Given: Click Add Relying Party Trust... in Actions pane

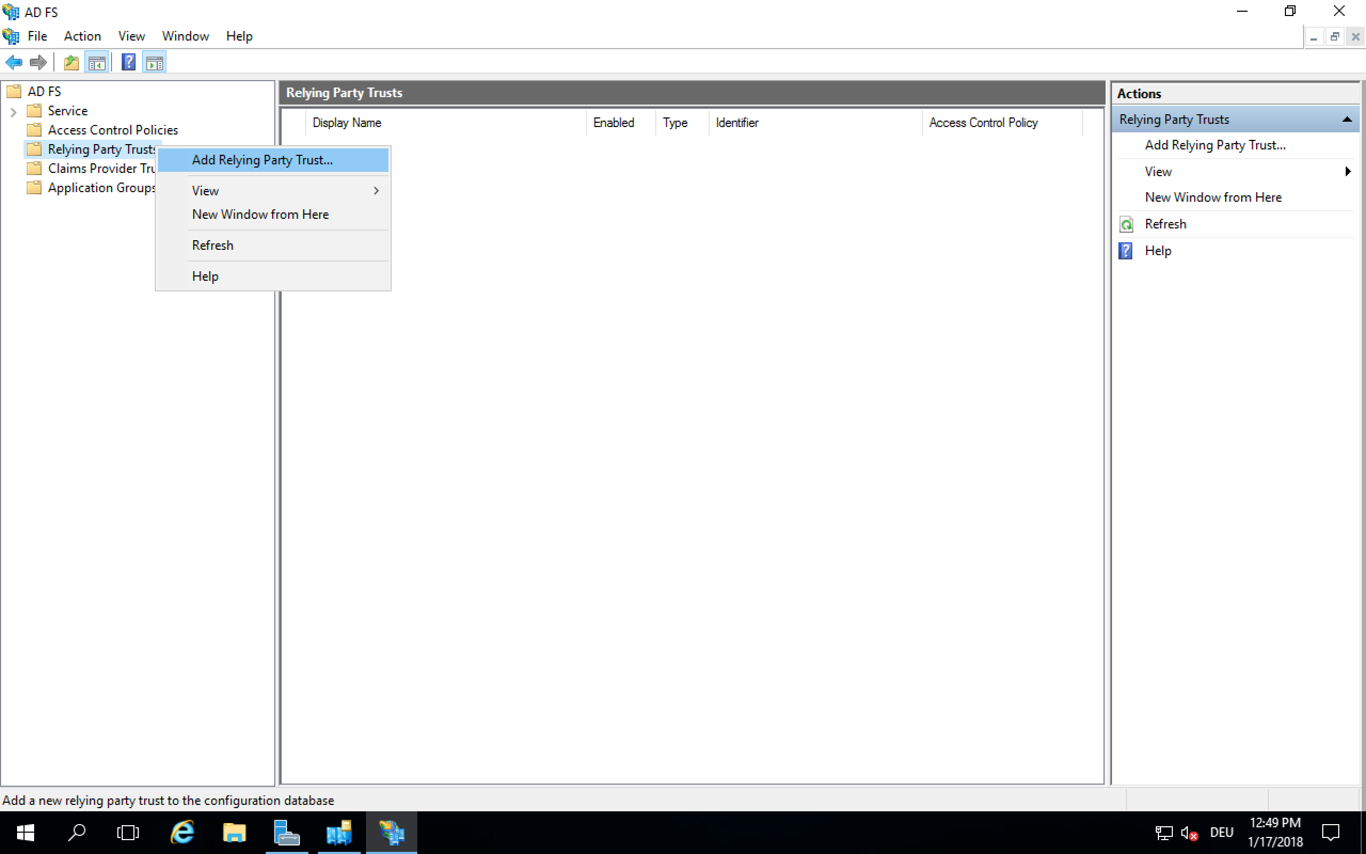Looking at the screenshot, I should point(1214,145).
